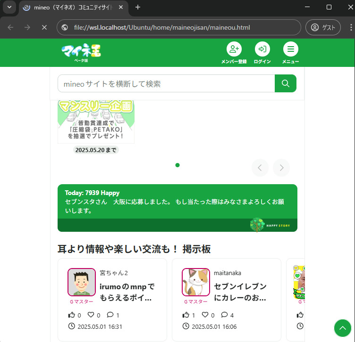Click username maitanaka
The width and height of the screenshot is (355, 342).
click(228, 273)
